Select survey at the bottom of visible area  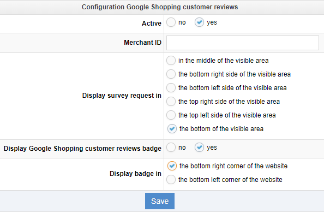(x=172, y=129)
